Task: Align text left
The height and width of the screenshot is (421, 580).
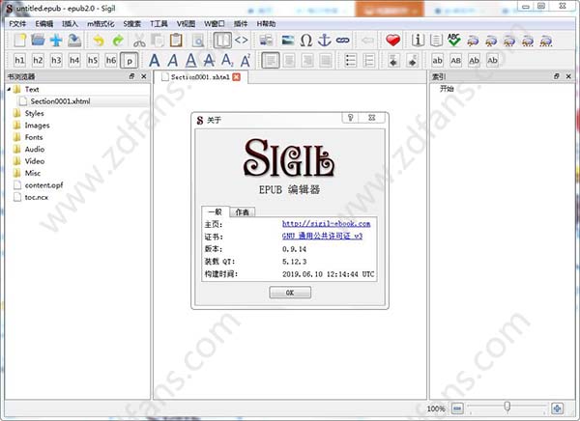Action: pos(271,60)
